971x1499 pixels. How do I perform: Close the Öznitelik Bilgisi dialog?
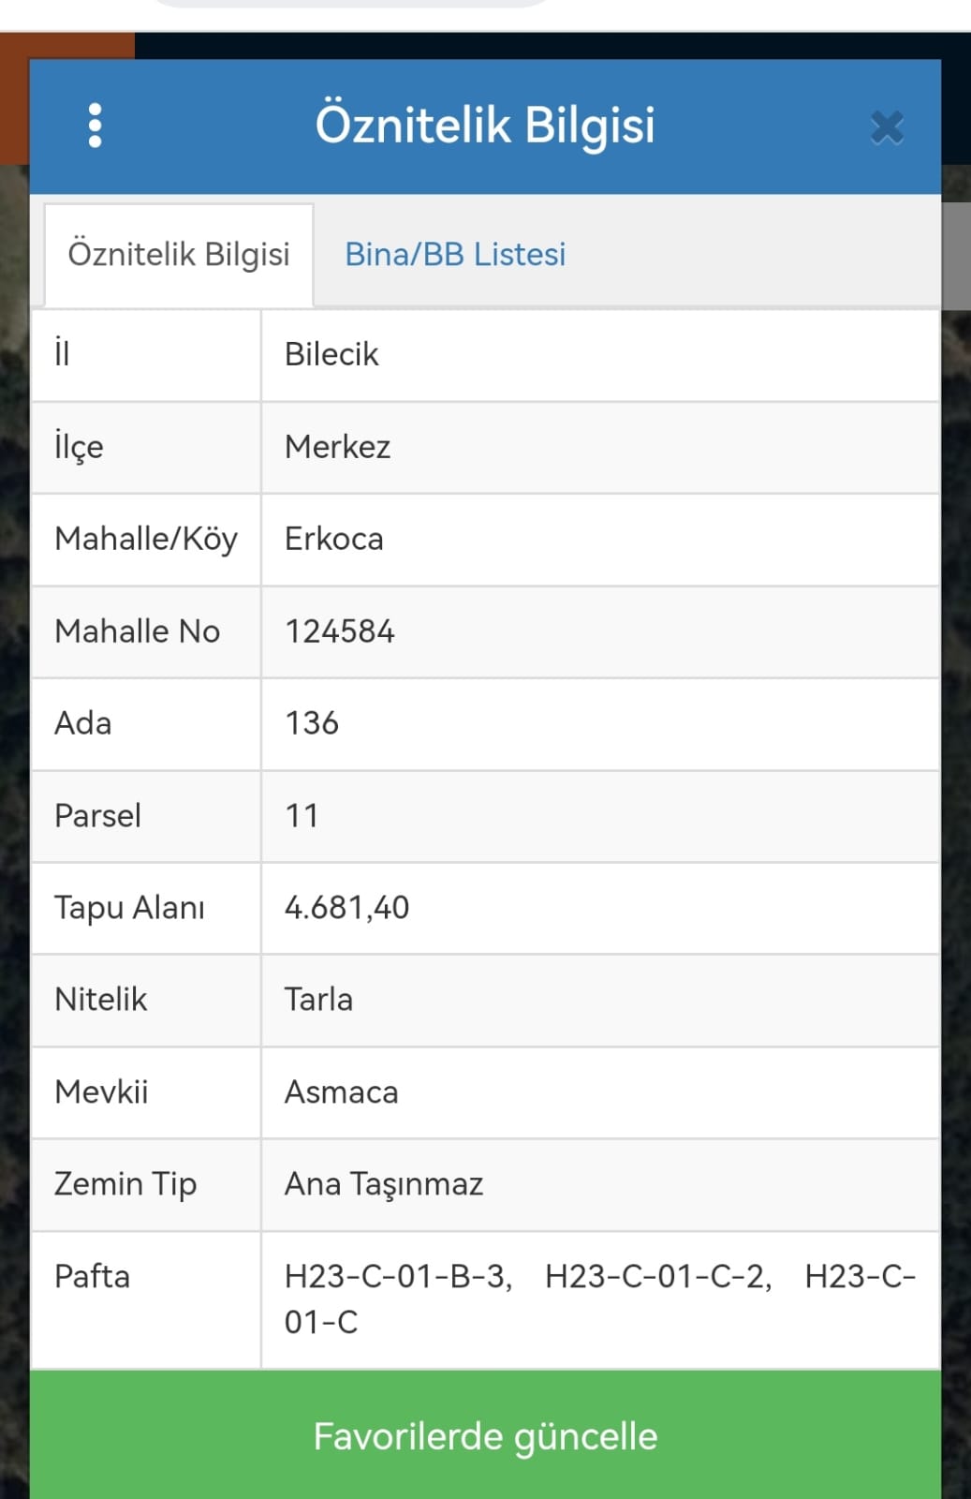(887, 127)
